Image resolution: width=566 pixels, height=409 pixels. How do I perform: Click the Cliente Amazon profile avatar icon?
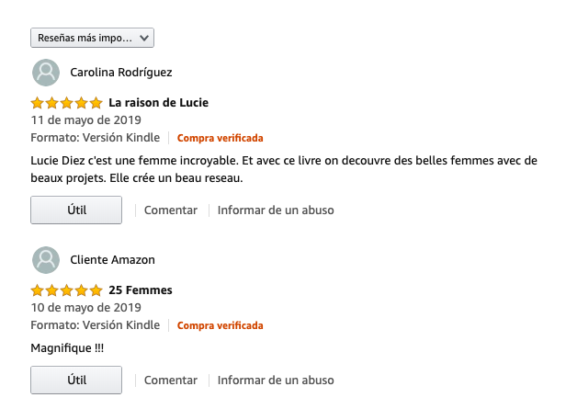[x=46, y=260]
